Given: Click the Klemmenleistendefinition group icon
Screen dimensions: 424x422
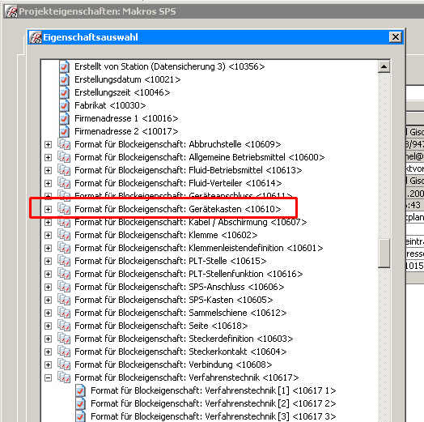Looking at the screenshot, I should pos(64,248).
